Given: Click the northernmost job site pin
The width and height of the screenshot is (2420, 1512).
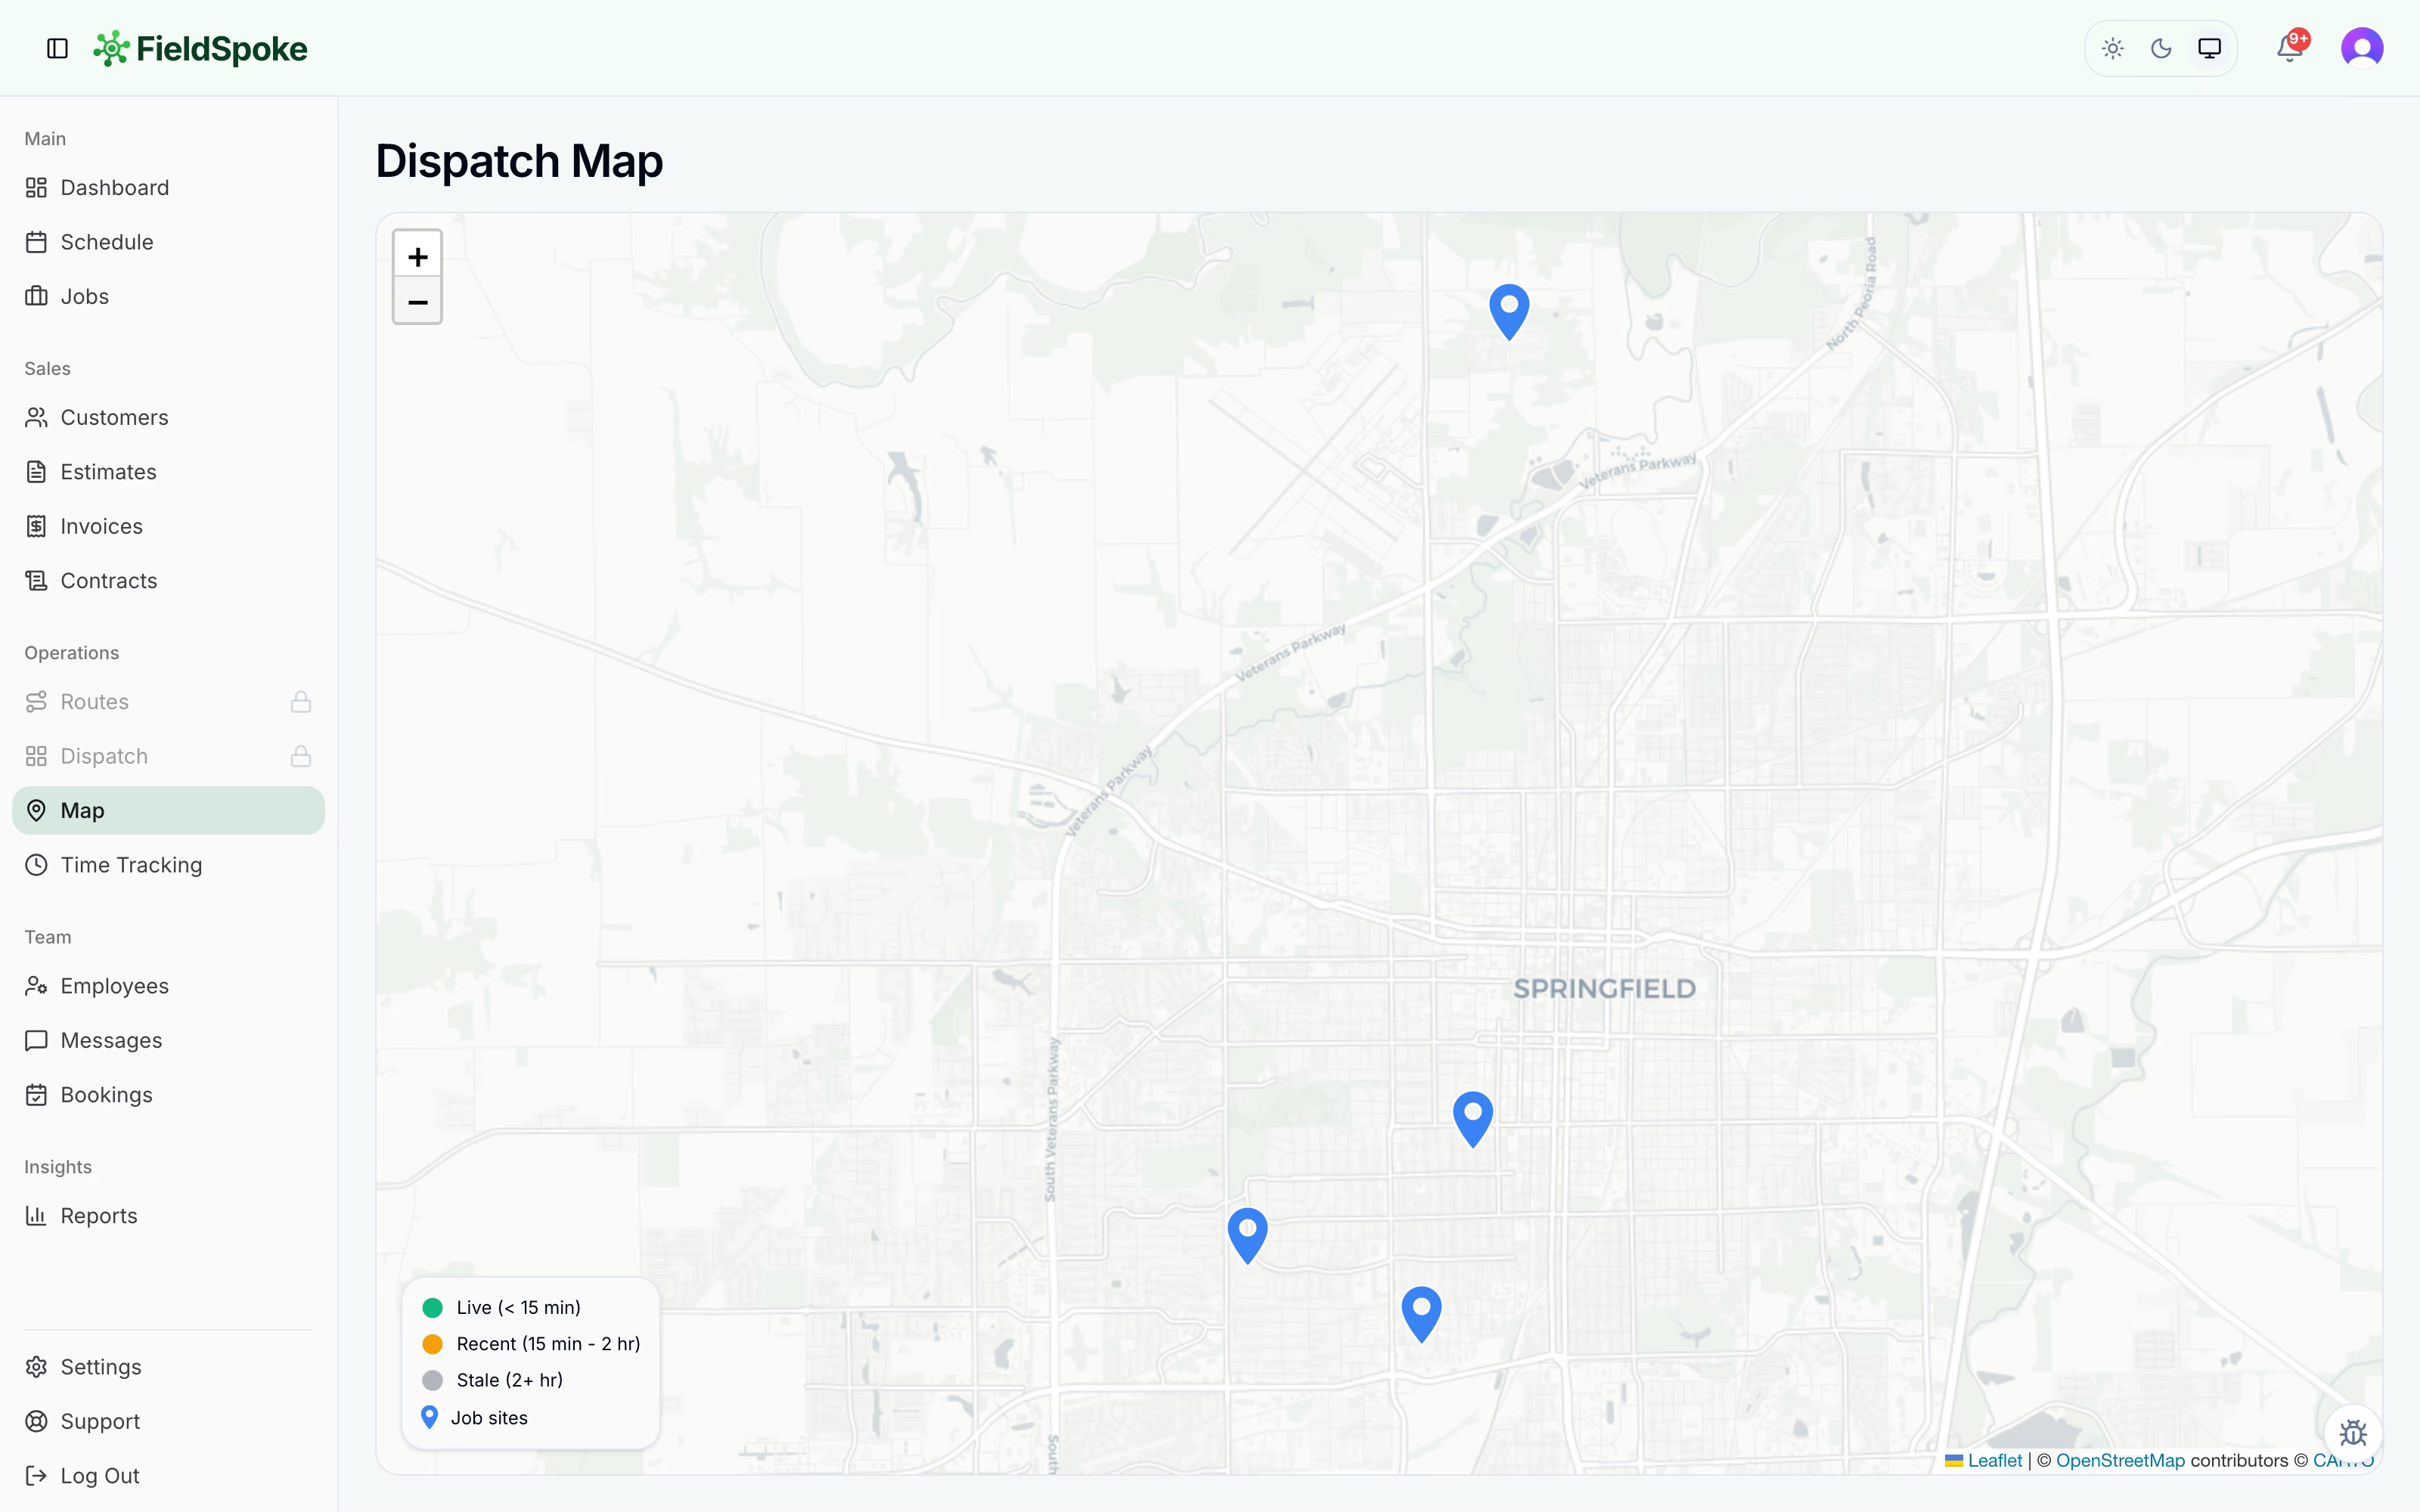Looking at the screenshot, I should pos(1509,312).
